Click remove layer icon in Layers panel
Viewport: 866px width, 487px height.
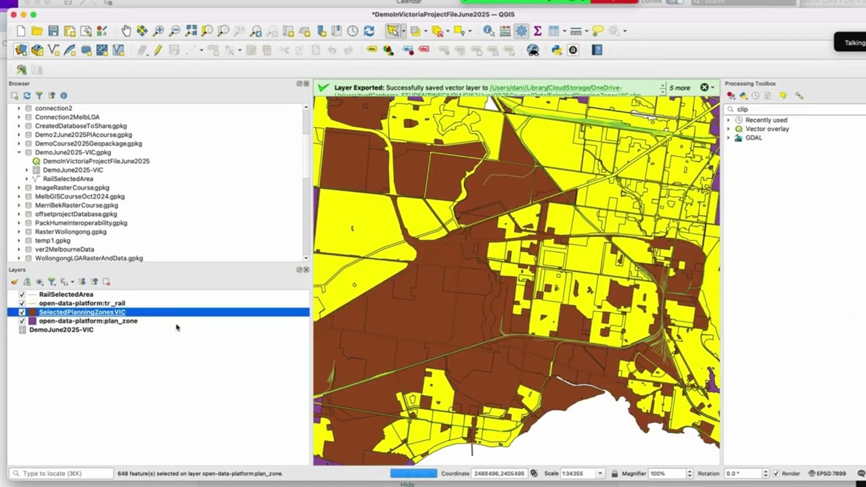point(106,282)
